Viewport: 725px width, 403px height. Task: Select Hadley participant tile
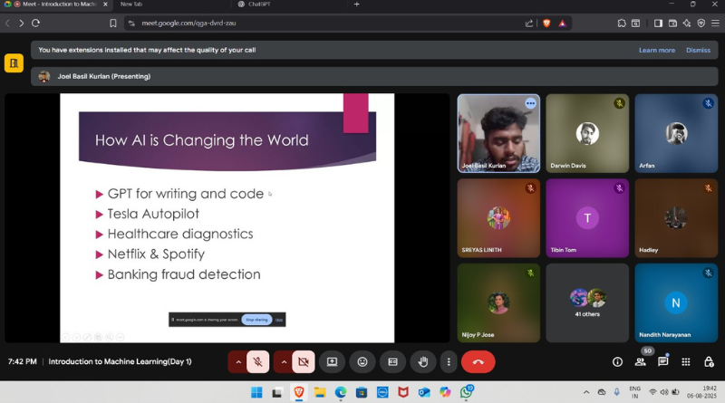pos(676,218)
